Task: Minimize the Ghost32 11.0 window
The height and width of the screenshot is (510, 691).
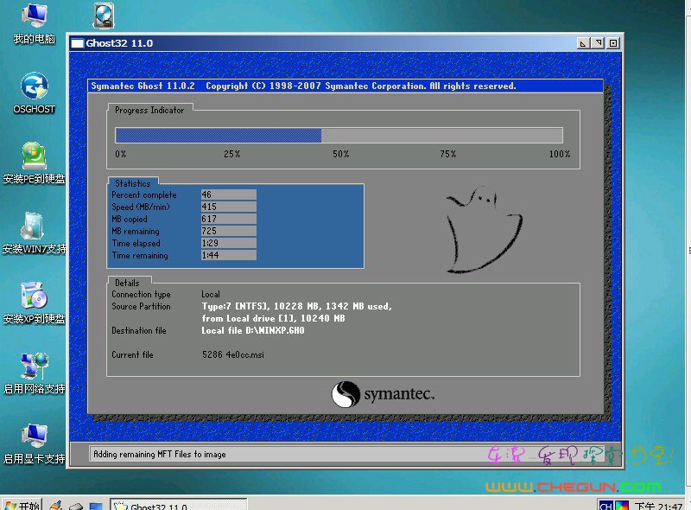Action: tap(583, 43)
